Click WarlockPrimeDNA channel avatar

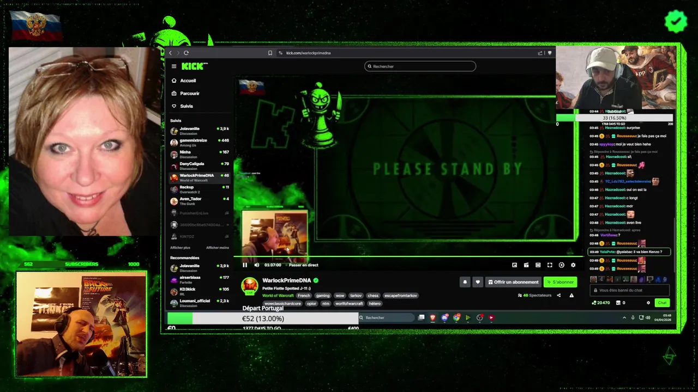(x=250, y=286)
